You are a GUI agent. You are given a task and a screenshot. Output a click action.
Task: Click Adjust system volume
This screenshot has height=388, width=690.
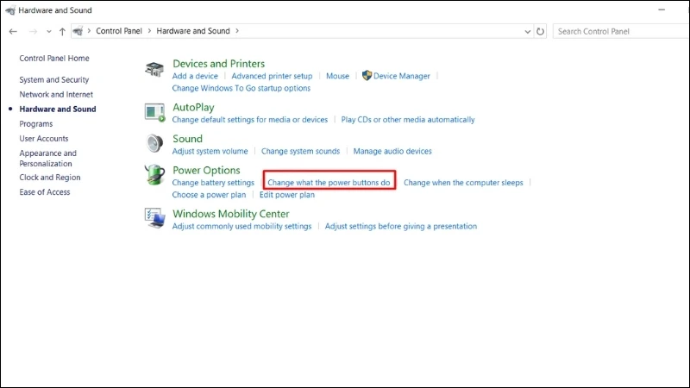pyautogui.click(x=210, y=151)
